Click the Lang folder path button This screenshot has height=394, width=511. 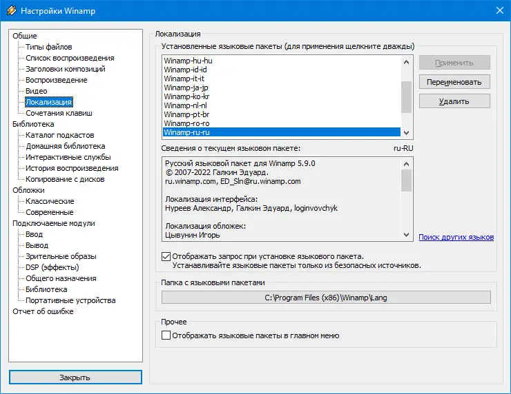click(x=326, y=298)
